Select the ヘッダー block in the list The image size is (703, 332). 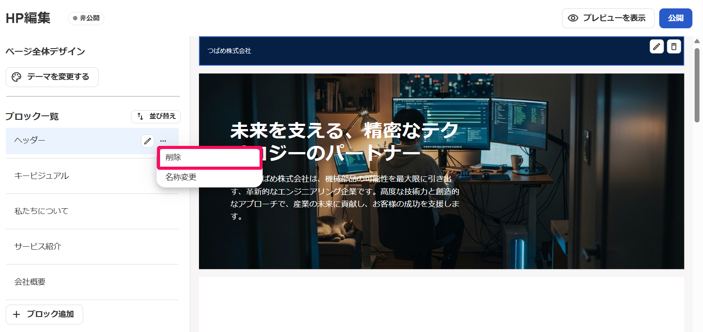point(92,141)
